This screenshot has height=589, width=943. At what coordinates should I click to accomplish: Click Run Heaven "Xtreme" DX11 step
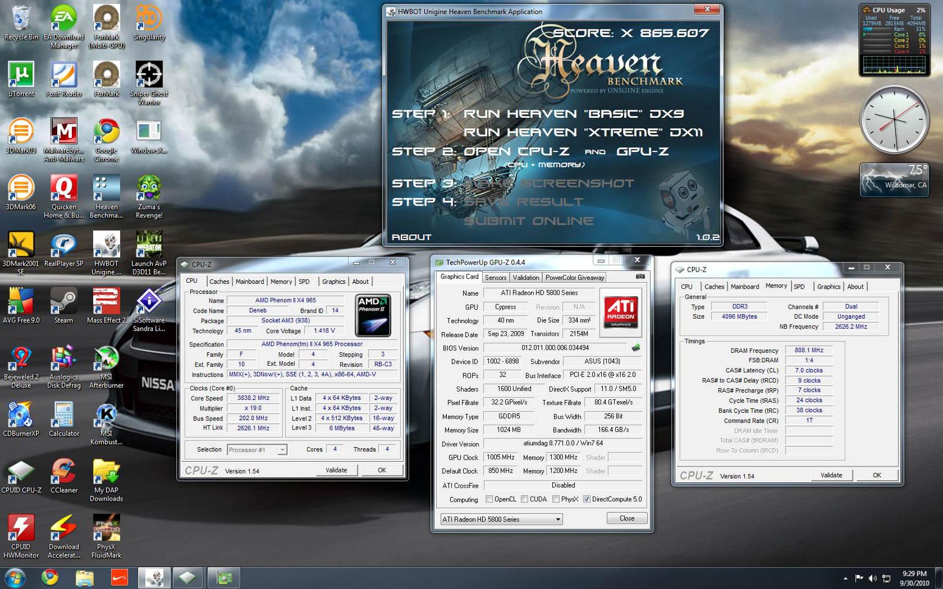click(x=583, y=133)
